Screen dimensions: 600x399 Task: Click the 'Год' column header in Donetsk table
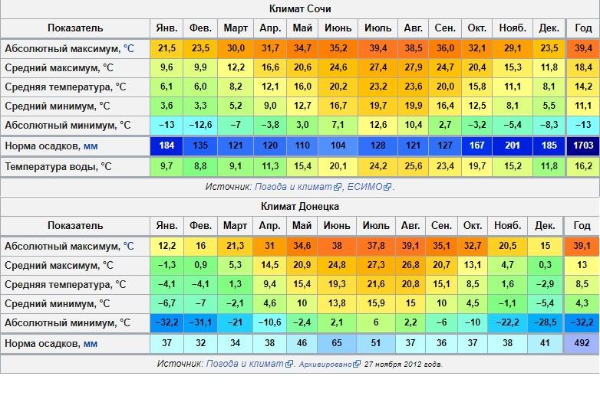(582, 226)
